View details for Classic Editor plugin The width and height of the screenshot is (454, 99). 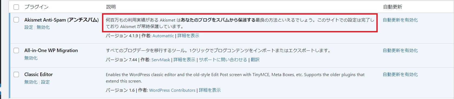[x=210, y=90]
